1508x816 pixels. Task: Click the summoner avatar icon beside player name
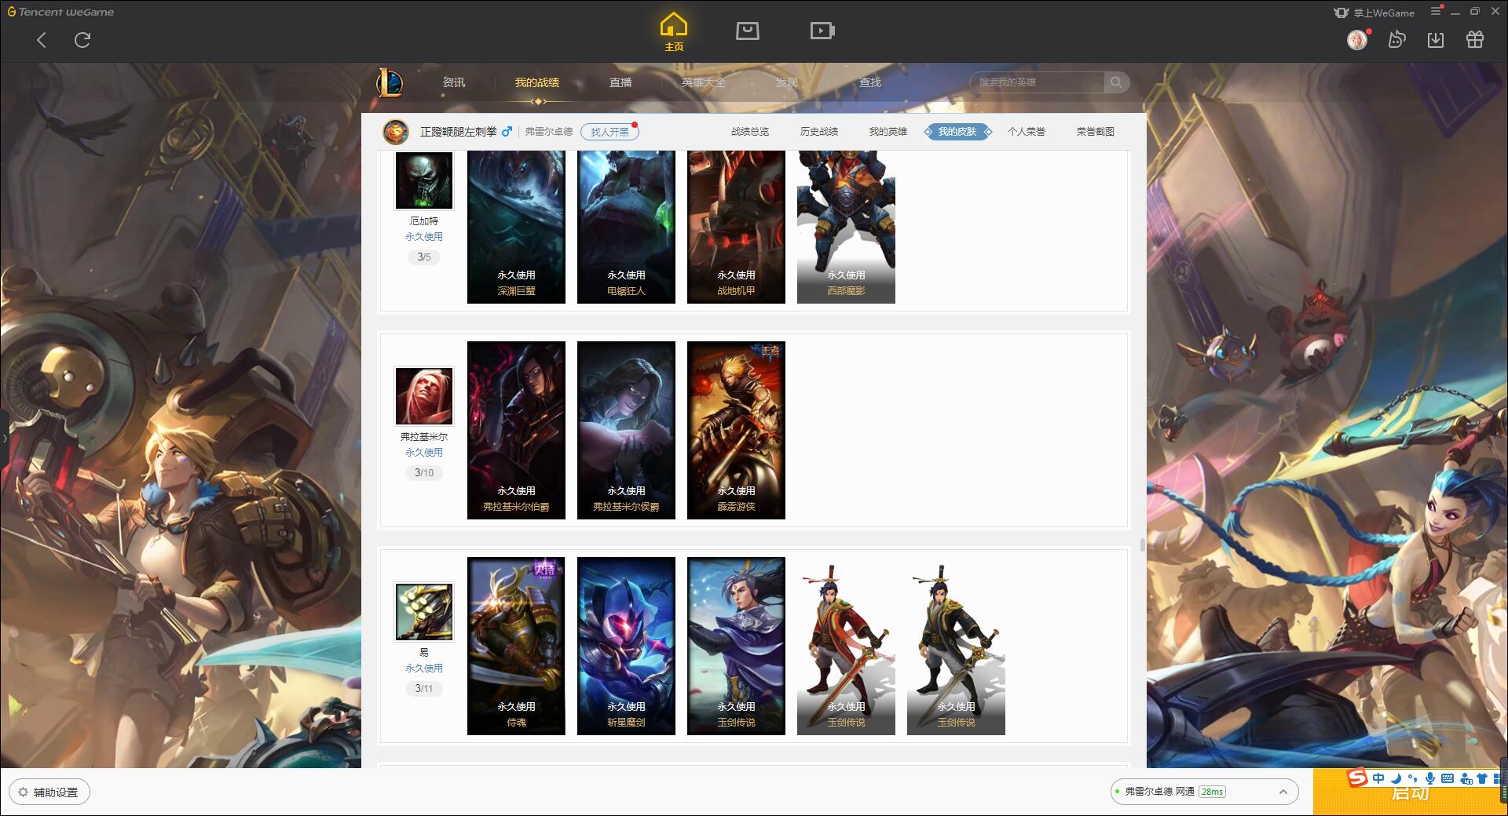coord(396,132)
